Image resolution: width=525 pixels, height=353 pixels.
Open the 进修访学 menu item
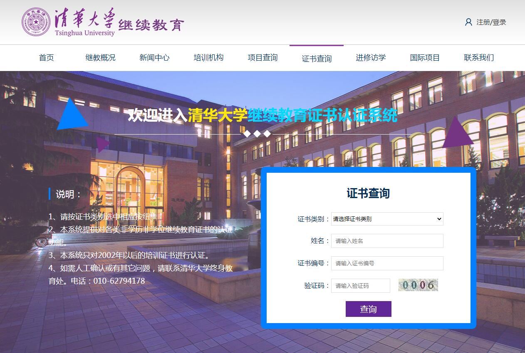(x=371, y=58)
